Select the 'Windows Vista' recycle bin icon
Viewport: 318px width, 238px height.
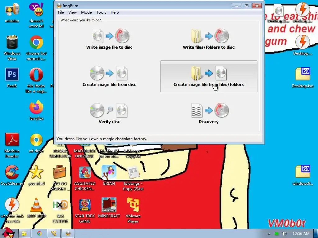tap(12, 47)
